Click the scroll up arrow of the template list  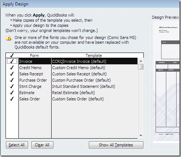(x=141, y=61)
